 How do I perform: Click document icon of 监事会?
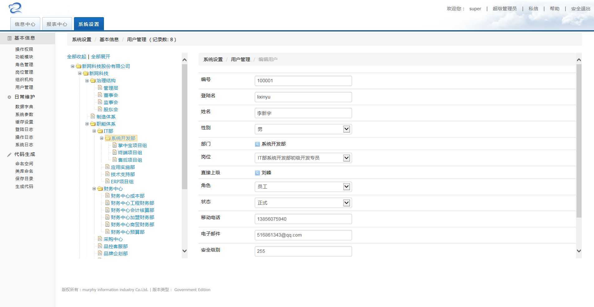pos(100,102)
